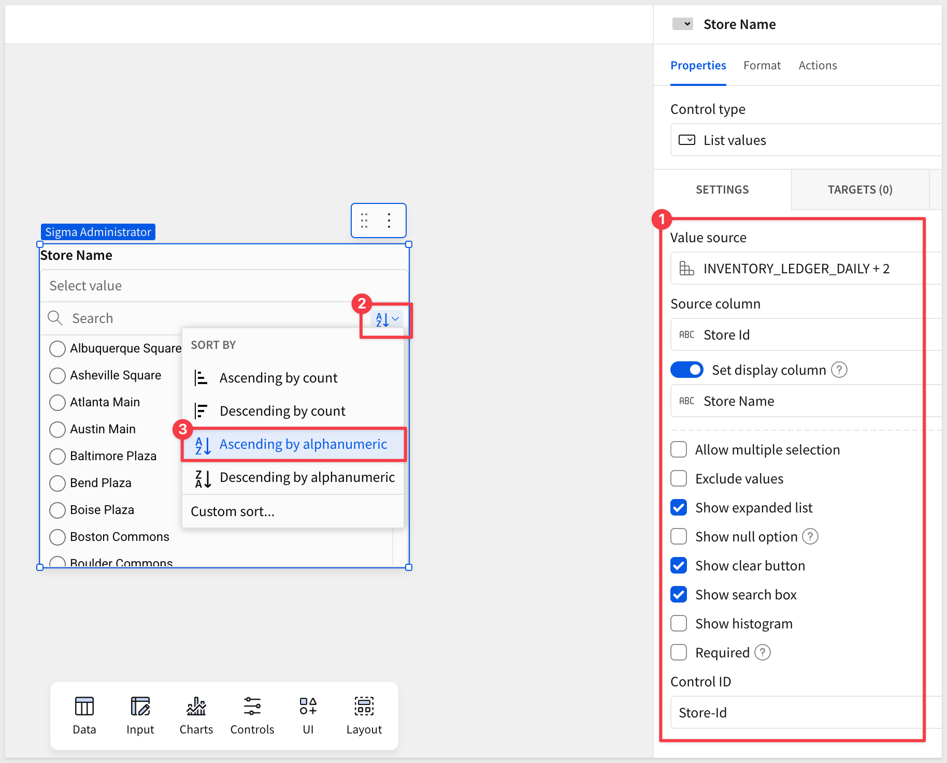Image resolution: width=947 pixels, height=763 pixels.
Task: Open the Control type List values dropdown
Action: point(803,140)
